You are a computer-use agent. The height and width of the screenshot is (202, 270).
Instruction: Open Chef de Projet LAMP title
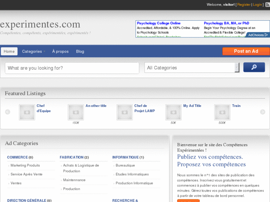pyautogui.click(x=144, y=108)
